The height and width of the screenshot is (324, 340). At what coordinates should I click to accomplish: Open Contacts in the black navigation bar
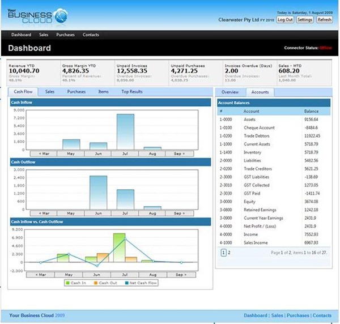coord(91,35)
